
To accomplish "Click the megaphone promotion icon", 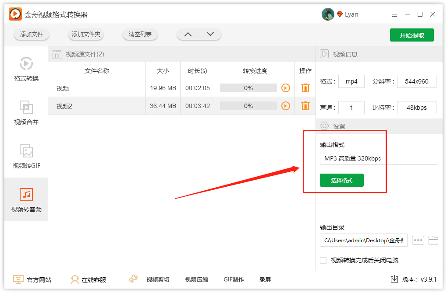I will [x=133, y=279].
